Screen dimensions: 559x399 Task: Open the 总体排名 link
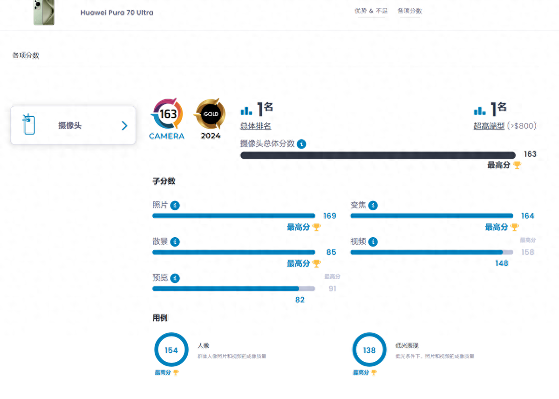pos(256,126)
